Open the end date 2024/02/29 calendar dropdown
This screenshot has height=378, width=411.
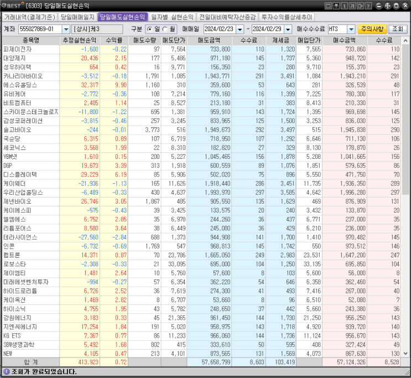288,29
